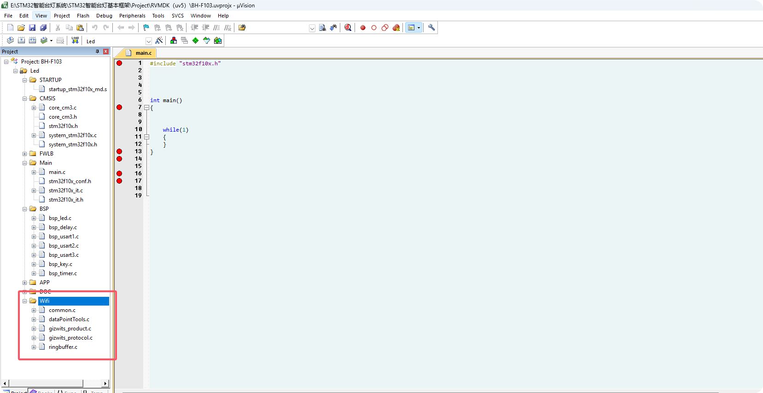This screenshot has width=763, height=393.
Task: Open the target selection dropdown next to Led
Action: pyautogui.click(x=148, y=41)
